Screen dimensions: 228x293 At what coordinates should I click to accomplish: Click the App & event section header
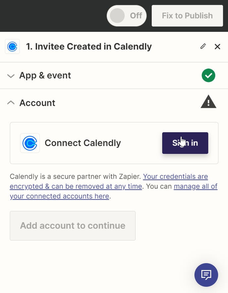pos(45,75)
